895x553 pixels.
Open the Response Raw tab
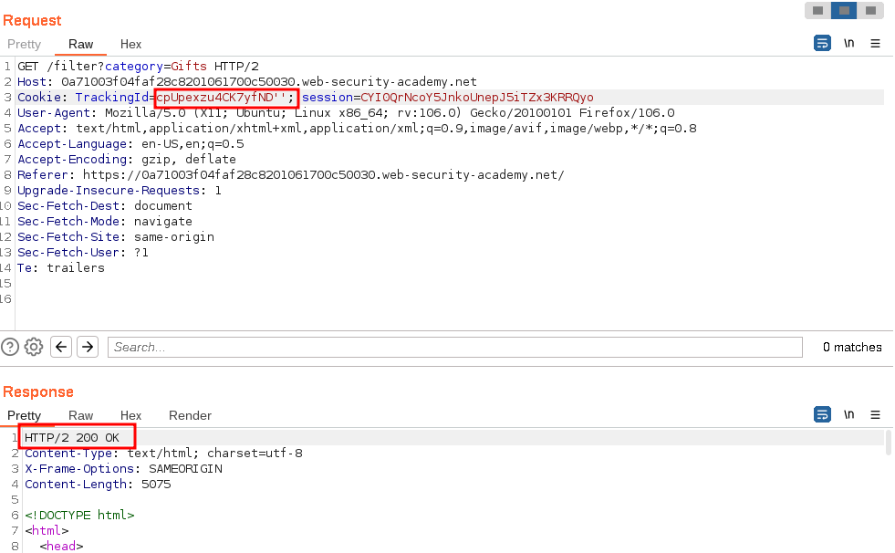click(80, 415)
